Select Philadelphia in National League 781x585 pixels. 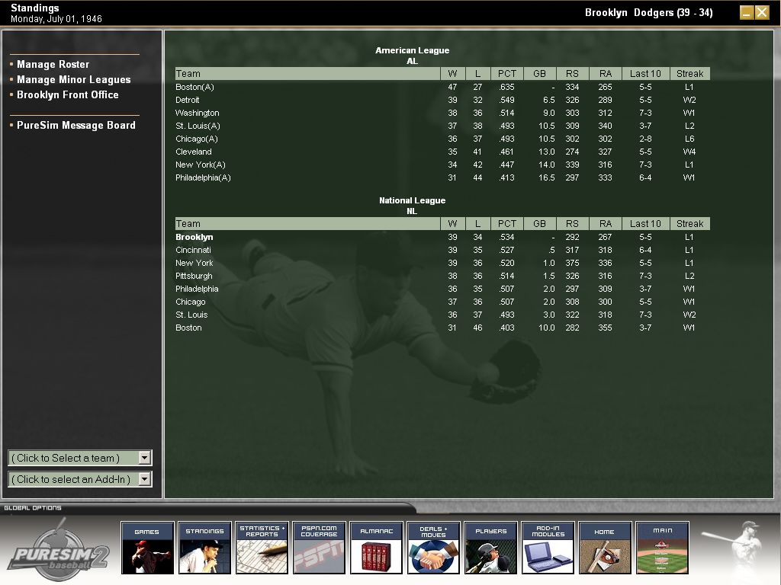point(442,289)
